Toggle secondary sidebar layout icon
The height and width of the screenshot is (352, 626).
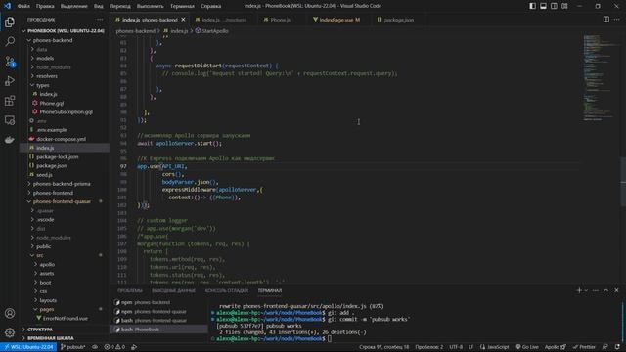[555, 6]
